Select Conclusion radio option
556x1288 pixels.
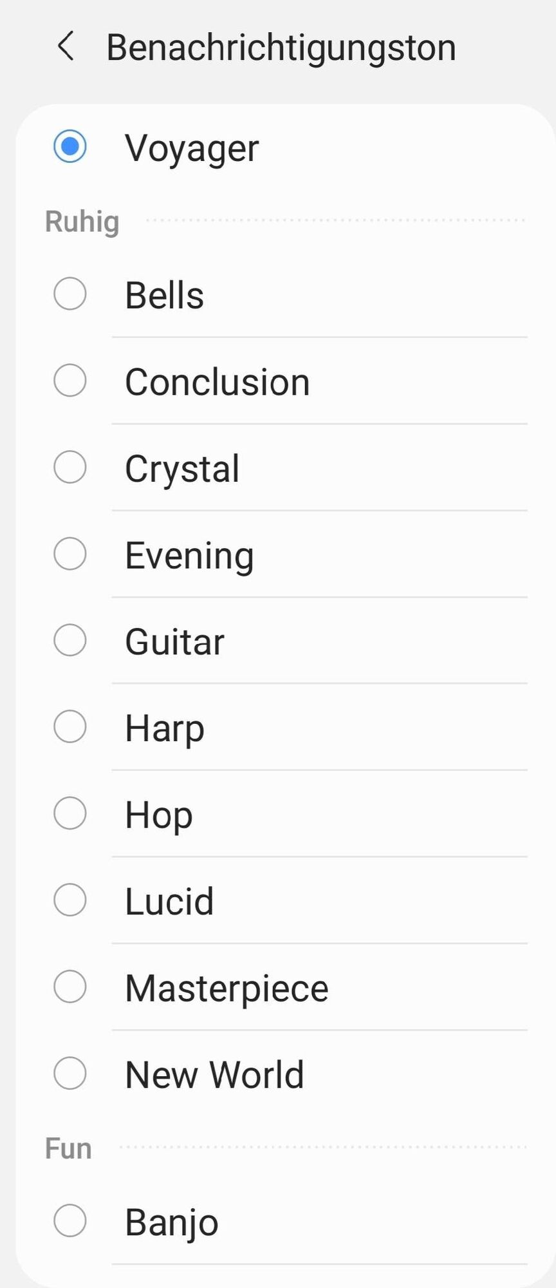70,381
